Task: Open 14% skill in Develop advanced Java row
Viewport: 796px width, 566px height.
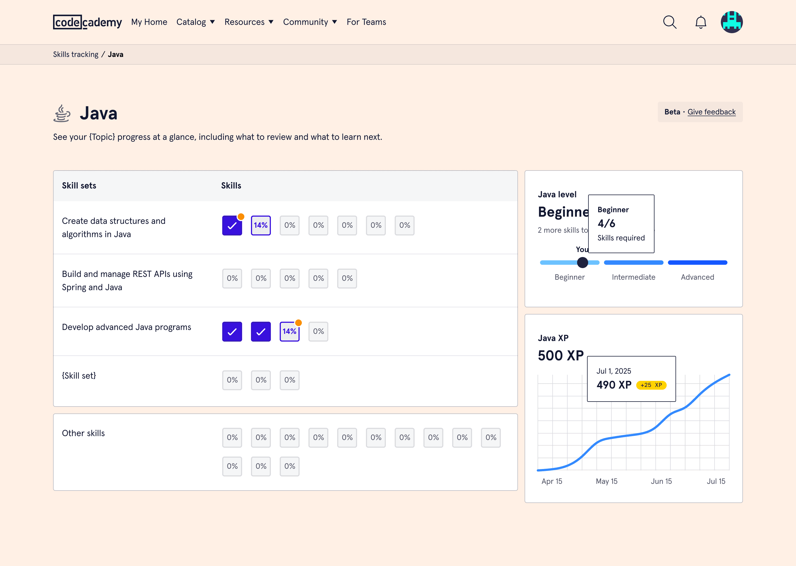Action: (290, 331)
